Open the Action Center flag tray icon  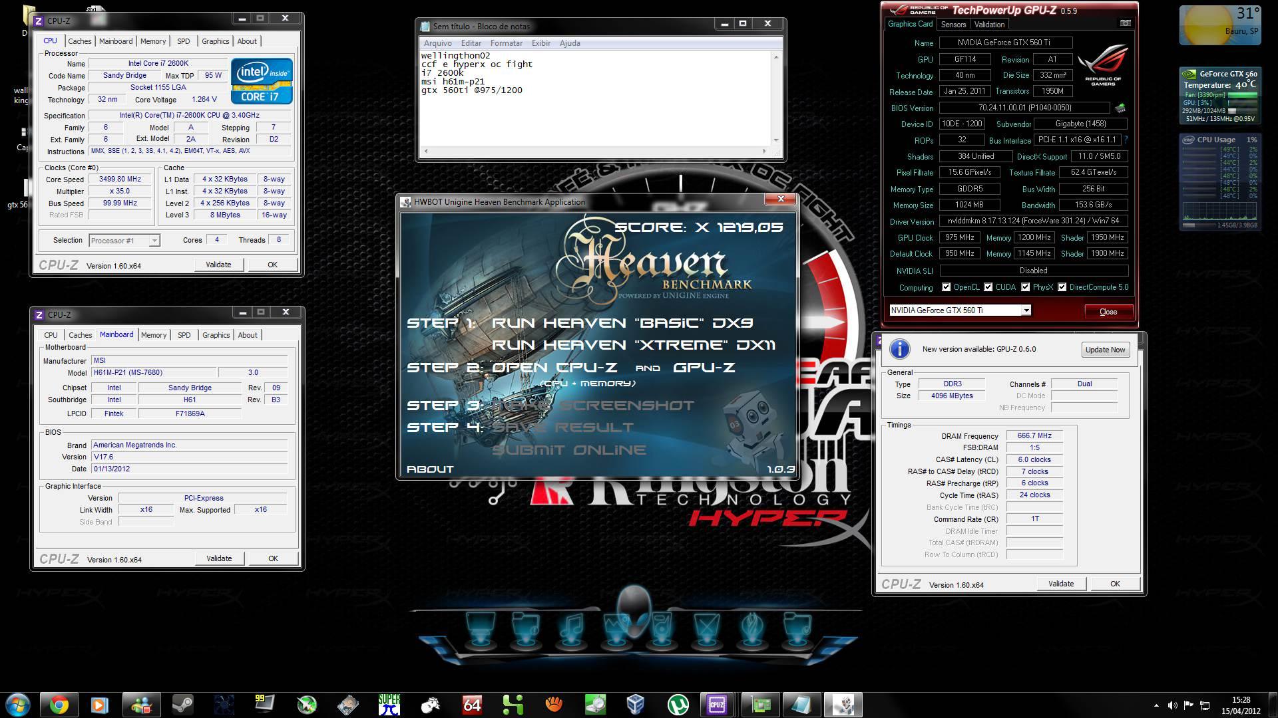[1189, 705]
